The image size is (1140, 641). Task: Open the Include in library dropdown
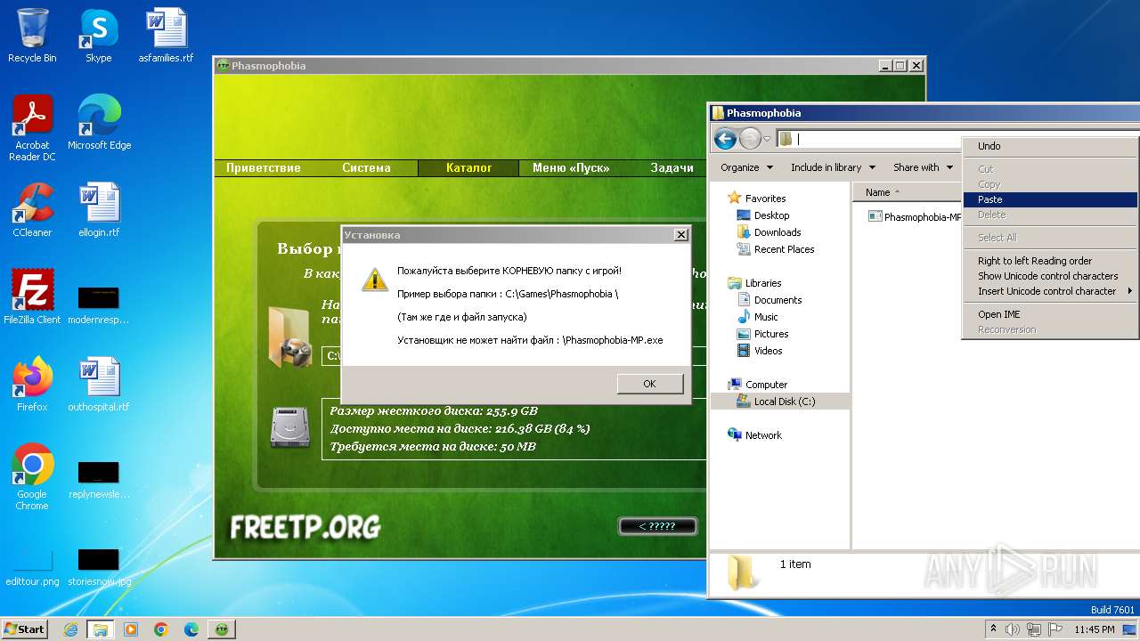coord(832,167)
